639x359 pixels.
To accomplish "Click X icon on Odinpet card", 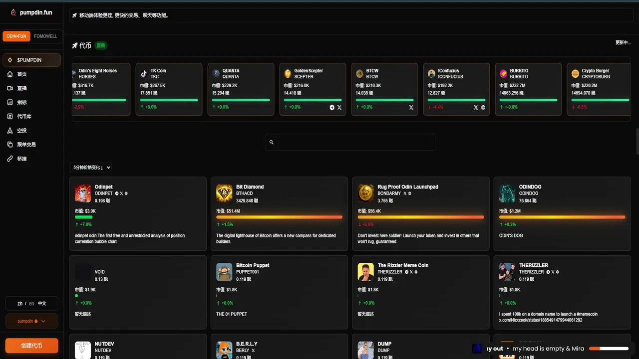I will (121, 193).
